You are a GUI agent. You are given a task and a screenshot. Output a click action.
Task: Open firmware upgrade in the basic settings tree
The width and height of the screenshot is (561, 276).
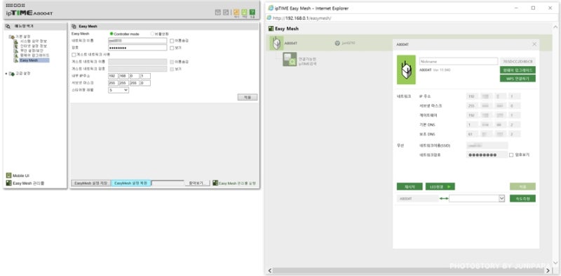click(x=34, y=55)
